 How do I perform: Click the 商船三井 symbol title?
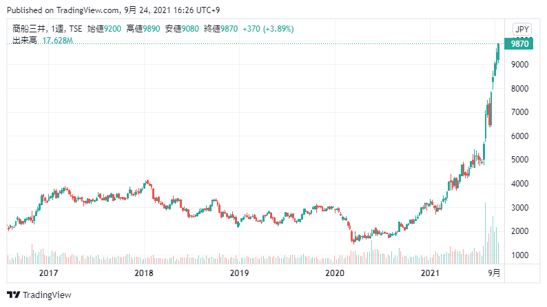click(29, 29)
